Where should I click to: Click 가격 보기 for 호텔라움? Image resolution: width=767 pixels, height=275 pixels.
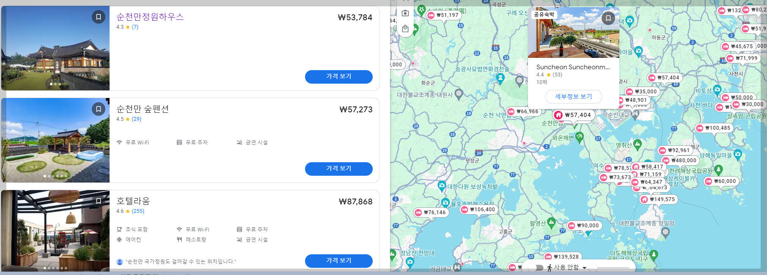click(339, 261)
